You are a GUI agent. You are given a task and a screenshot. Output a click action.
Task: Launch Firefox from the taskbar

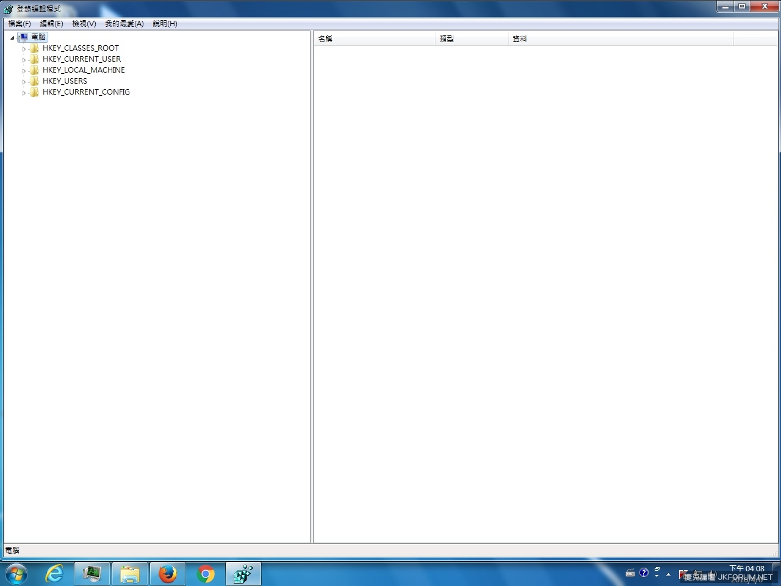tap(167, 574)
